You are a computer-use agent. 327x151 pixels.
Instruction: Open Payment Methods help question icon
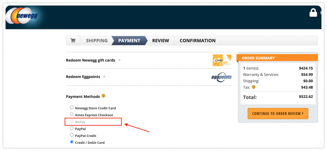click(x=103, y=96)
